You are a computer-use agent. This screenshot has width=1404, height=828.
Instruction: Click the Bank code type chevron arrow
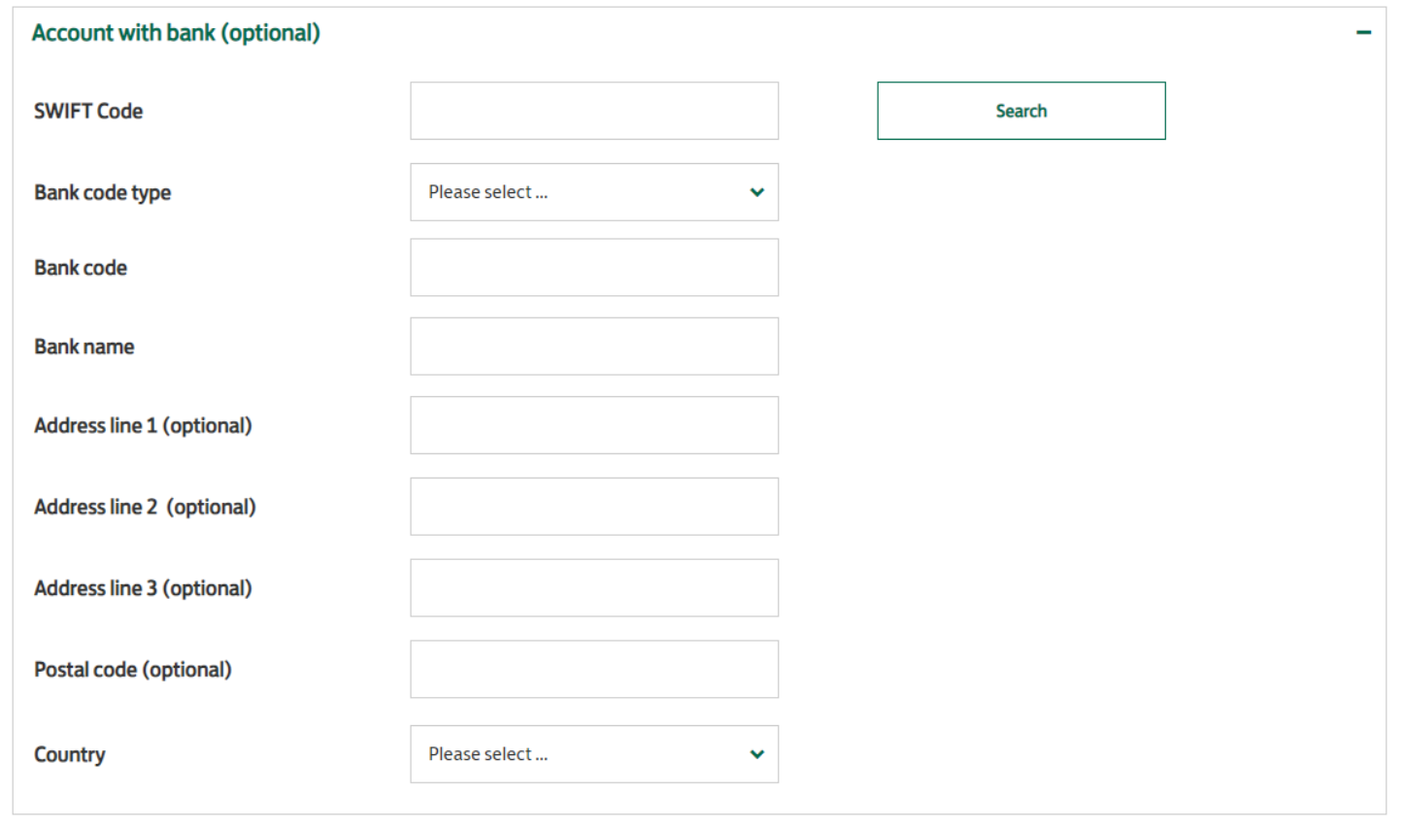pyautogui.click(x=757, y=192)
